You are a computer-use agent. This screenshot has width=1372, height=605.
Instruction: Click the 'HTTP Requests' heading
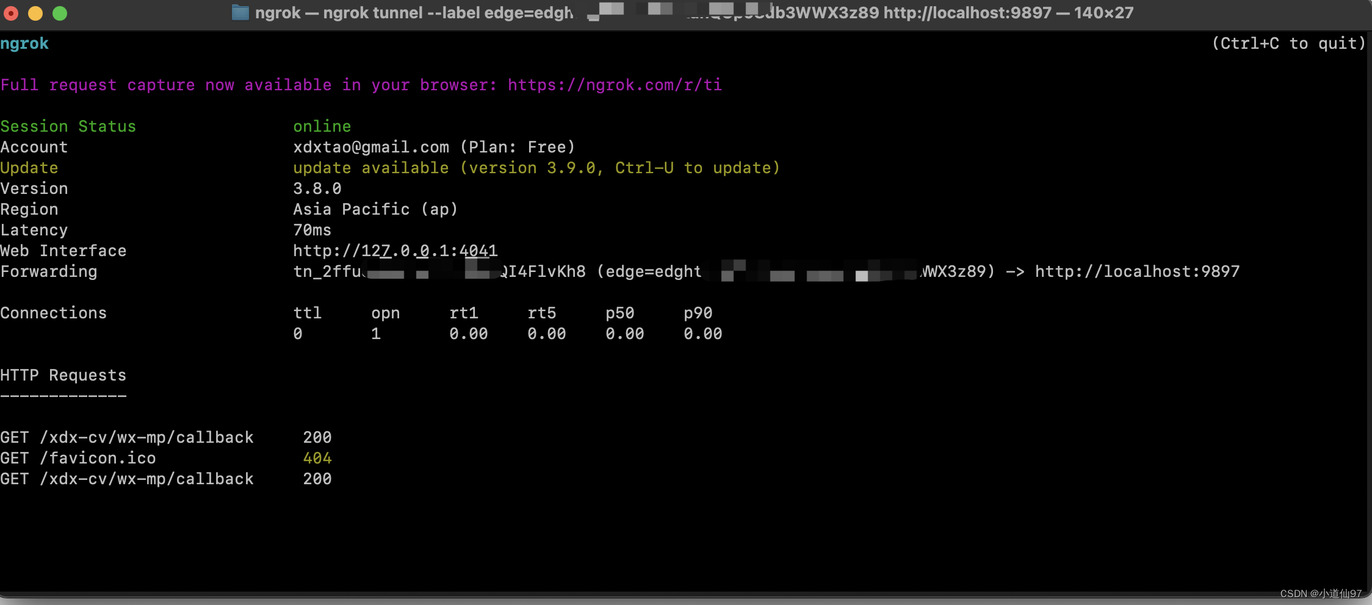[x=63, y=375]
